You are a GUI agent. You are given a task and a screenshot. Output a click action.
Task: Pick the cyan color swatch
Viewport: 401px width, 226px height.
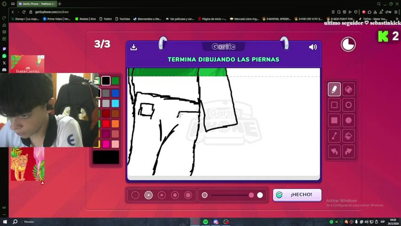pos(115,103)
